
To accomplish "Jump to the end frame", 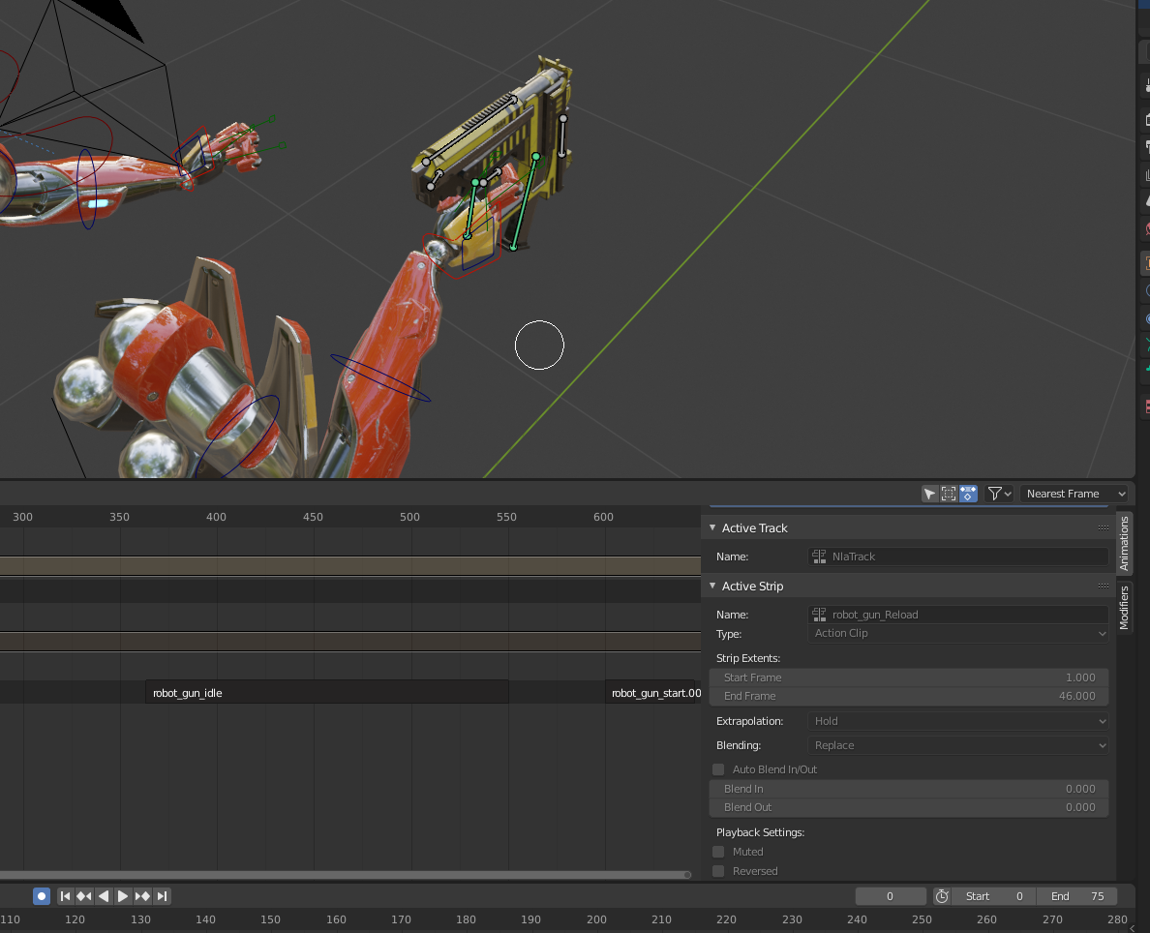I will coord(162,896).
